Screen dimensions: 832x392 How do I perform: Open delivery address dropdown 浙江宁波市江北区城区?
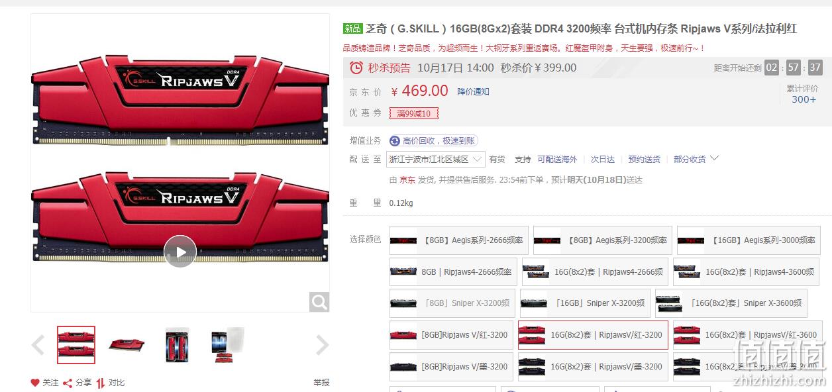[436, 160]
